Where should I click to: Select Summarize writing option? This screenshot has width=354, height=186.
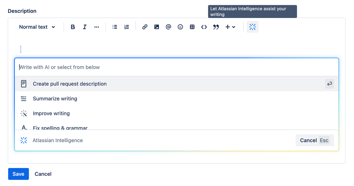point(176,99)
